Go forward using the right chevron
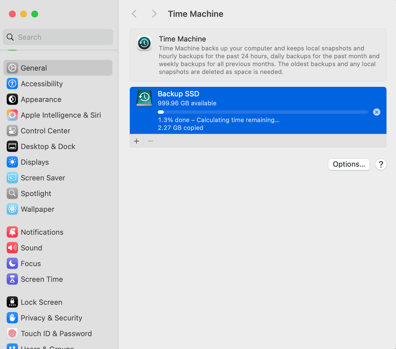Screen dimensions: 396x349 [154, 14]
